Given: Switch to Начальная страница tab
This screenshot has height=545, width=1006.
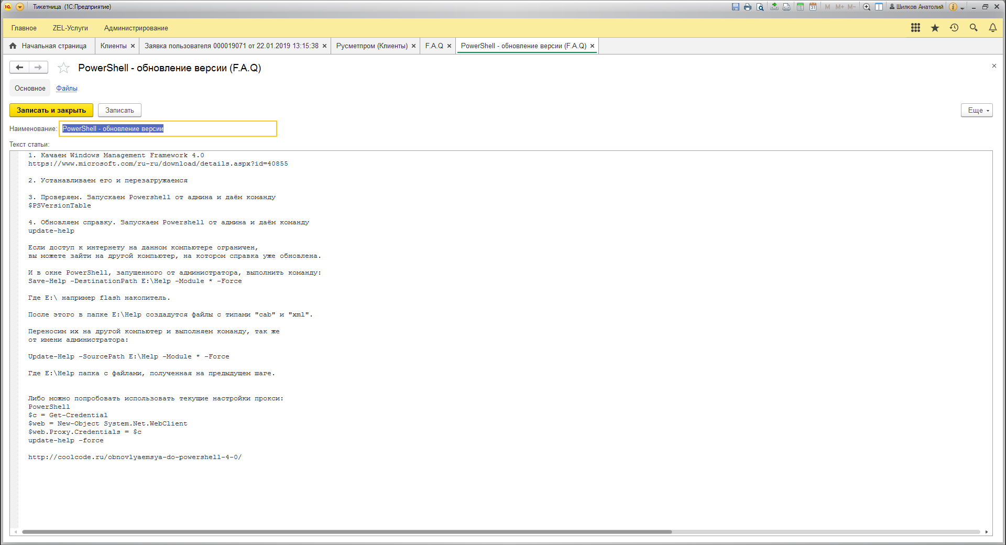Looking at the screenshot, I should [x=48, y=46].
